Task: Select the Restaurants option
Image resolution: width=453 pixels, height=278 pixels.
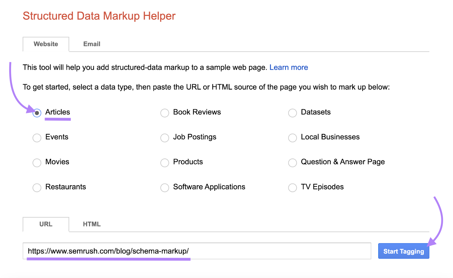Action: (37, 188)
